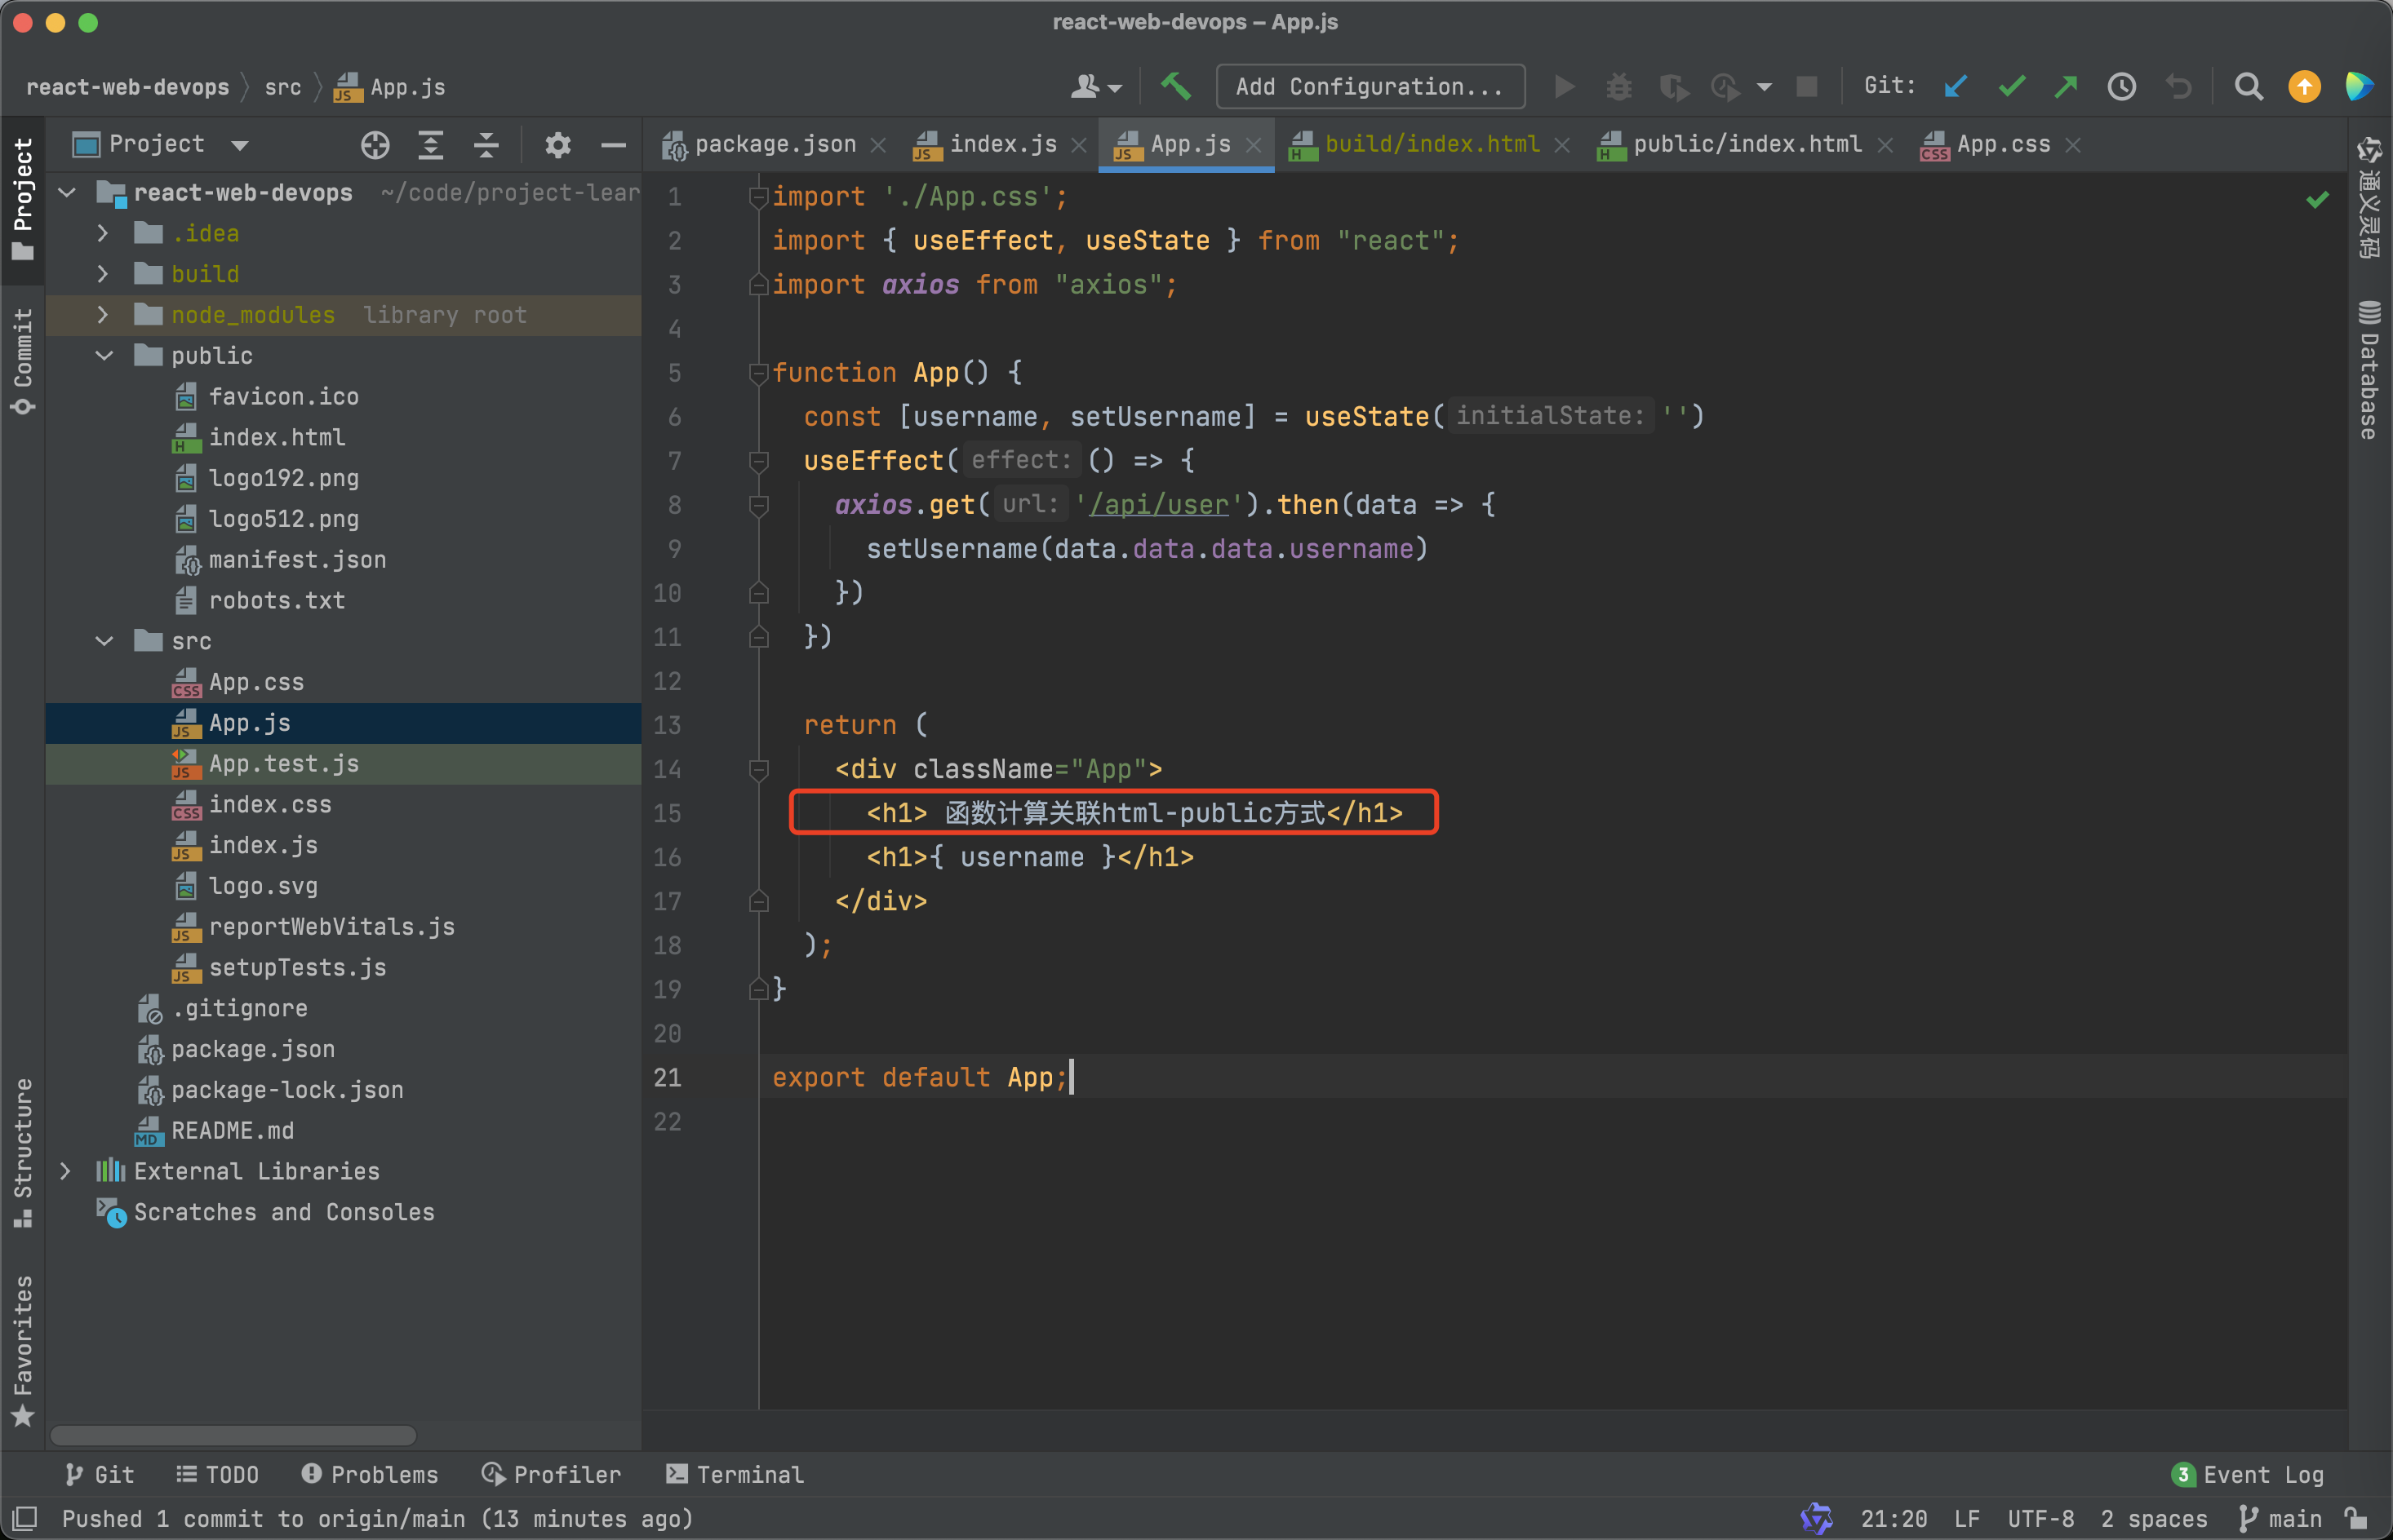Click the Rollback undo icon
The image size is (2393, 1540).
coord(2178,87)
